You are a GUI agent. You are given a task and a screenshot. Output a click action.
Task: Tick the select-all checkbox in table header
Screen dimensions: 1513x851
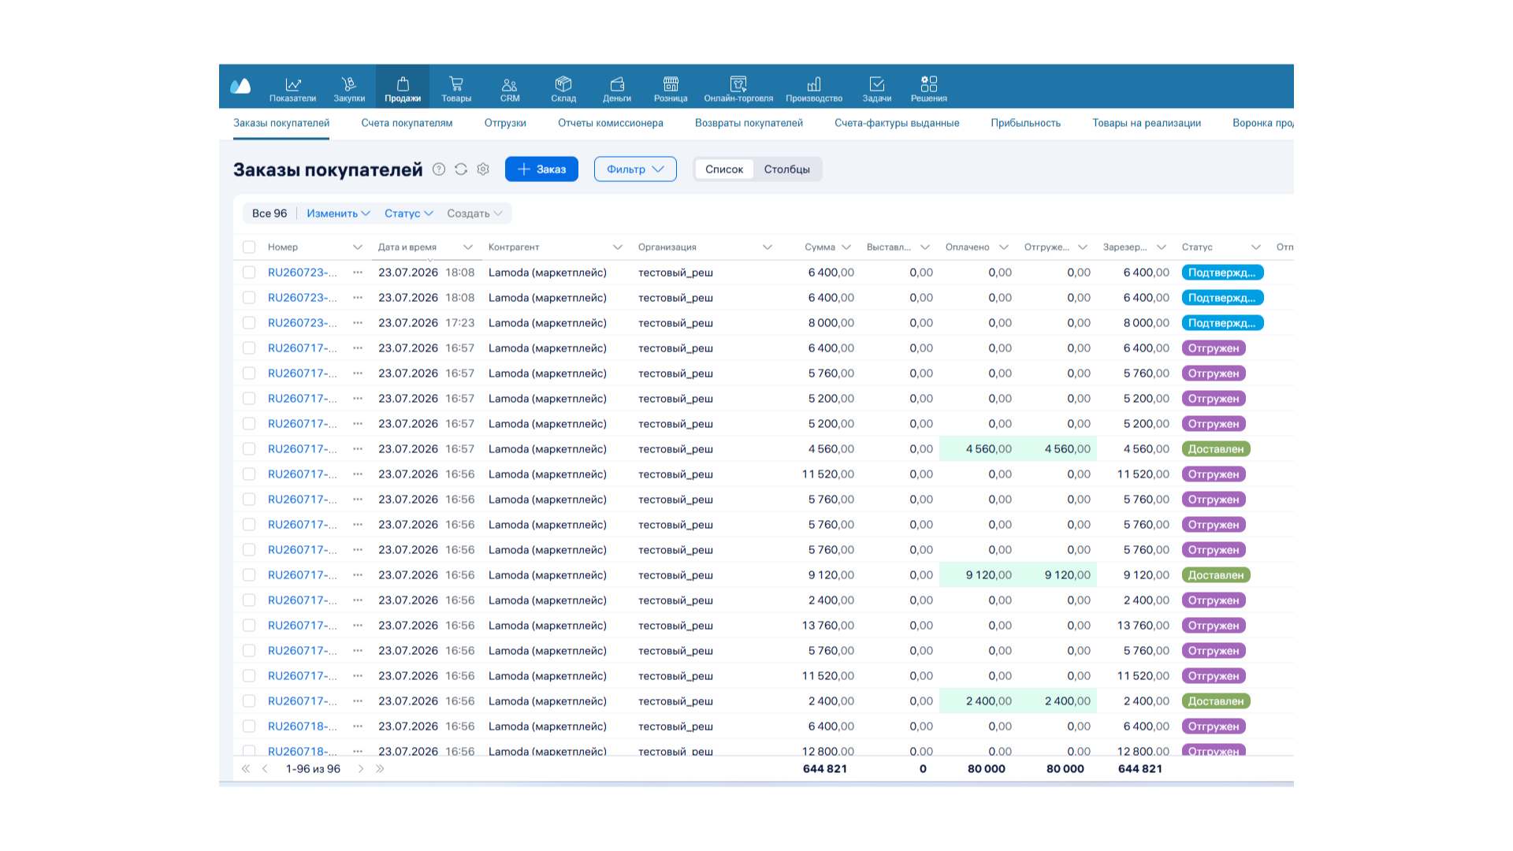click(x=249, y=247)
